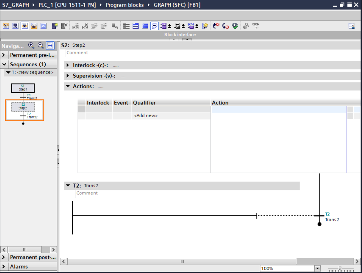
Task: Click the Interlock column header
Action: (98, 103)
